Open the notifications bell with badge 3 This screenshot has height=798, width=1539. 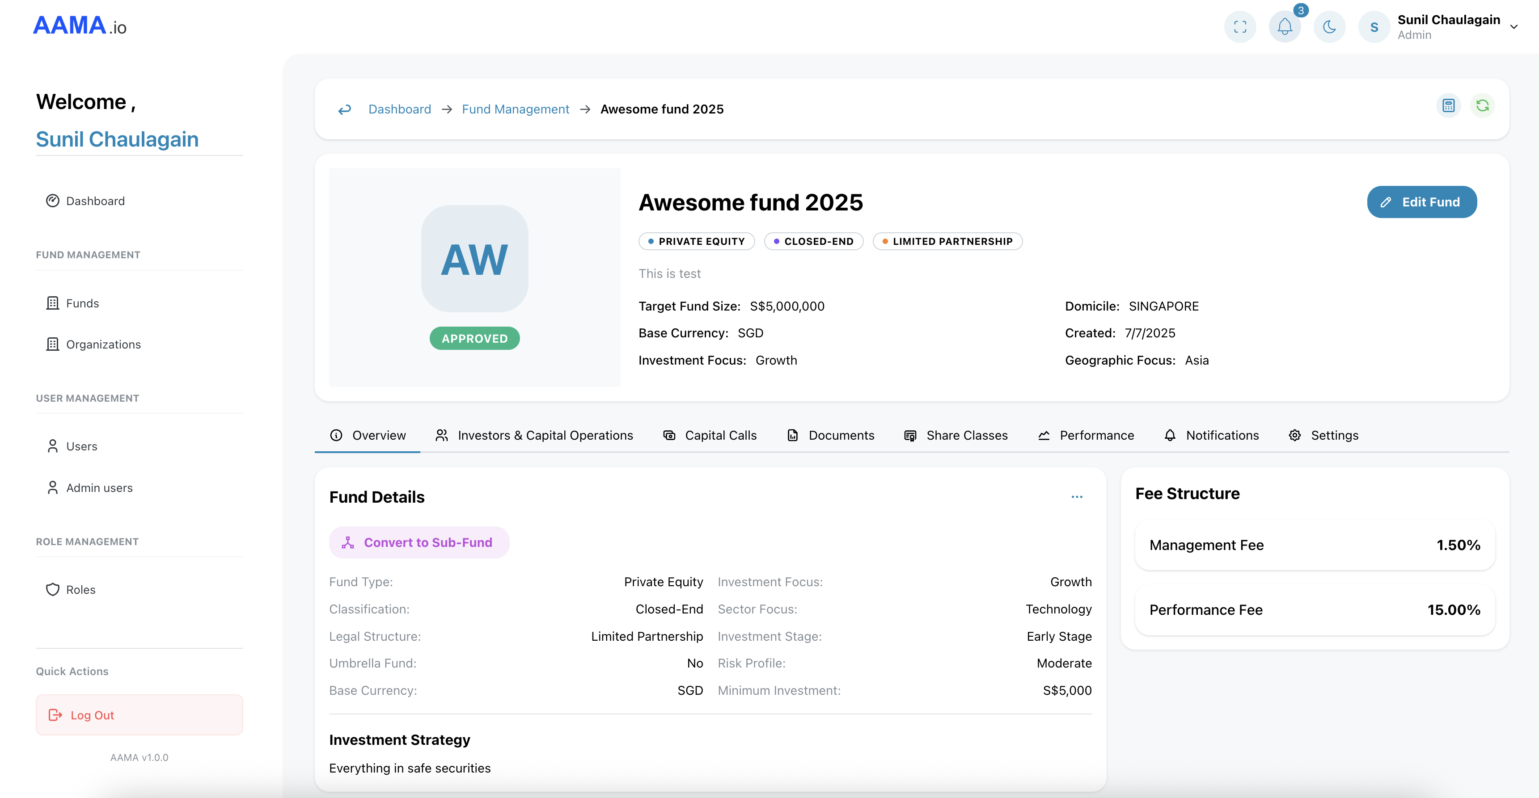coord(1285,26)
